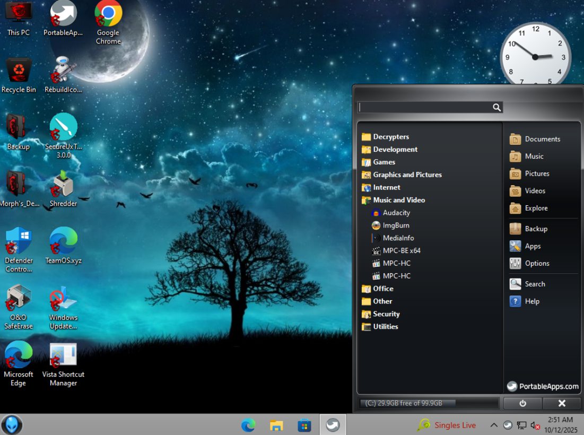
Task: Click the magnifier icon in the search box
Action: [496, 108]
